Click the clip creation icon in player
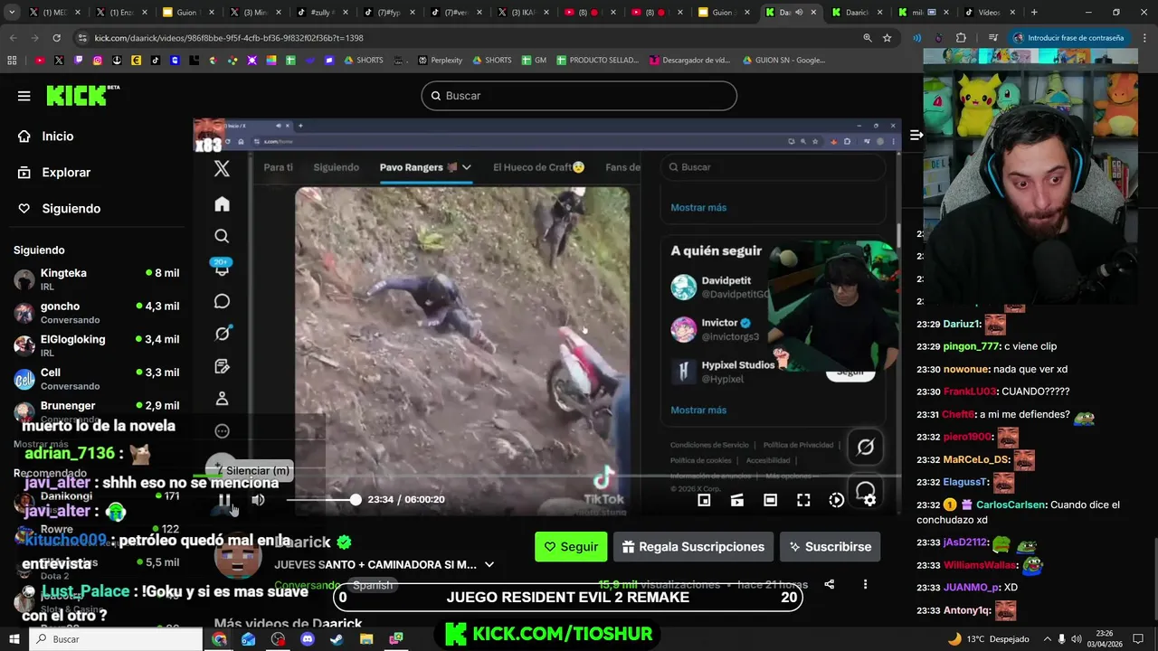Image resolution: width=1158 pixels, height=651 pixels. tap(737, 500)
